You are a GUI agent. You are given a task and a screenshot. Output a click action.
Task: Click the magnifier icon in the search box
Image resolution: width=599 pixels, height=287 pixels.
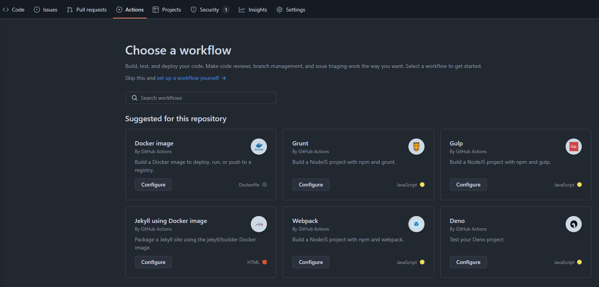[135, 98]
